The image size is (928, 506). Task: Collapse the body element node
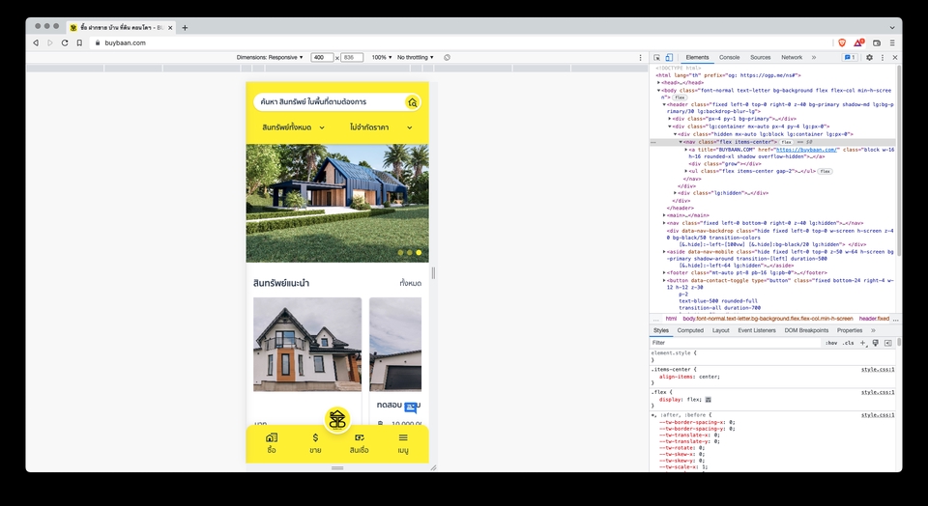(658, 91)
